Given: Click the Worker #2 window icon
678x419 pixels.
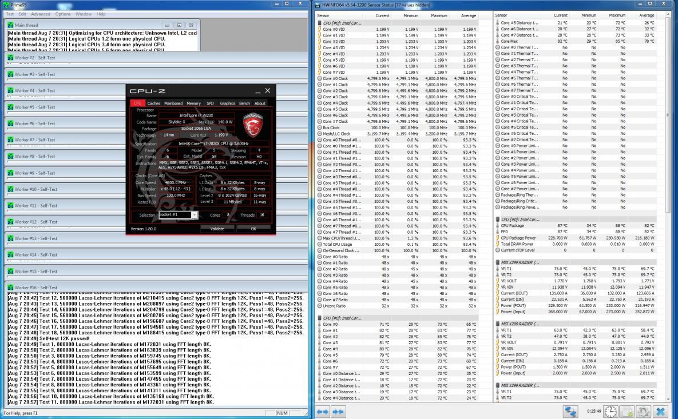Looking at the screenshot, I should (10, 58).
